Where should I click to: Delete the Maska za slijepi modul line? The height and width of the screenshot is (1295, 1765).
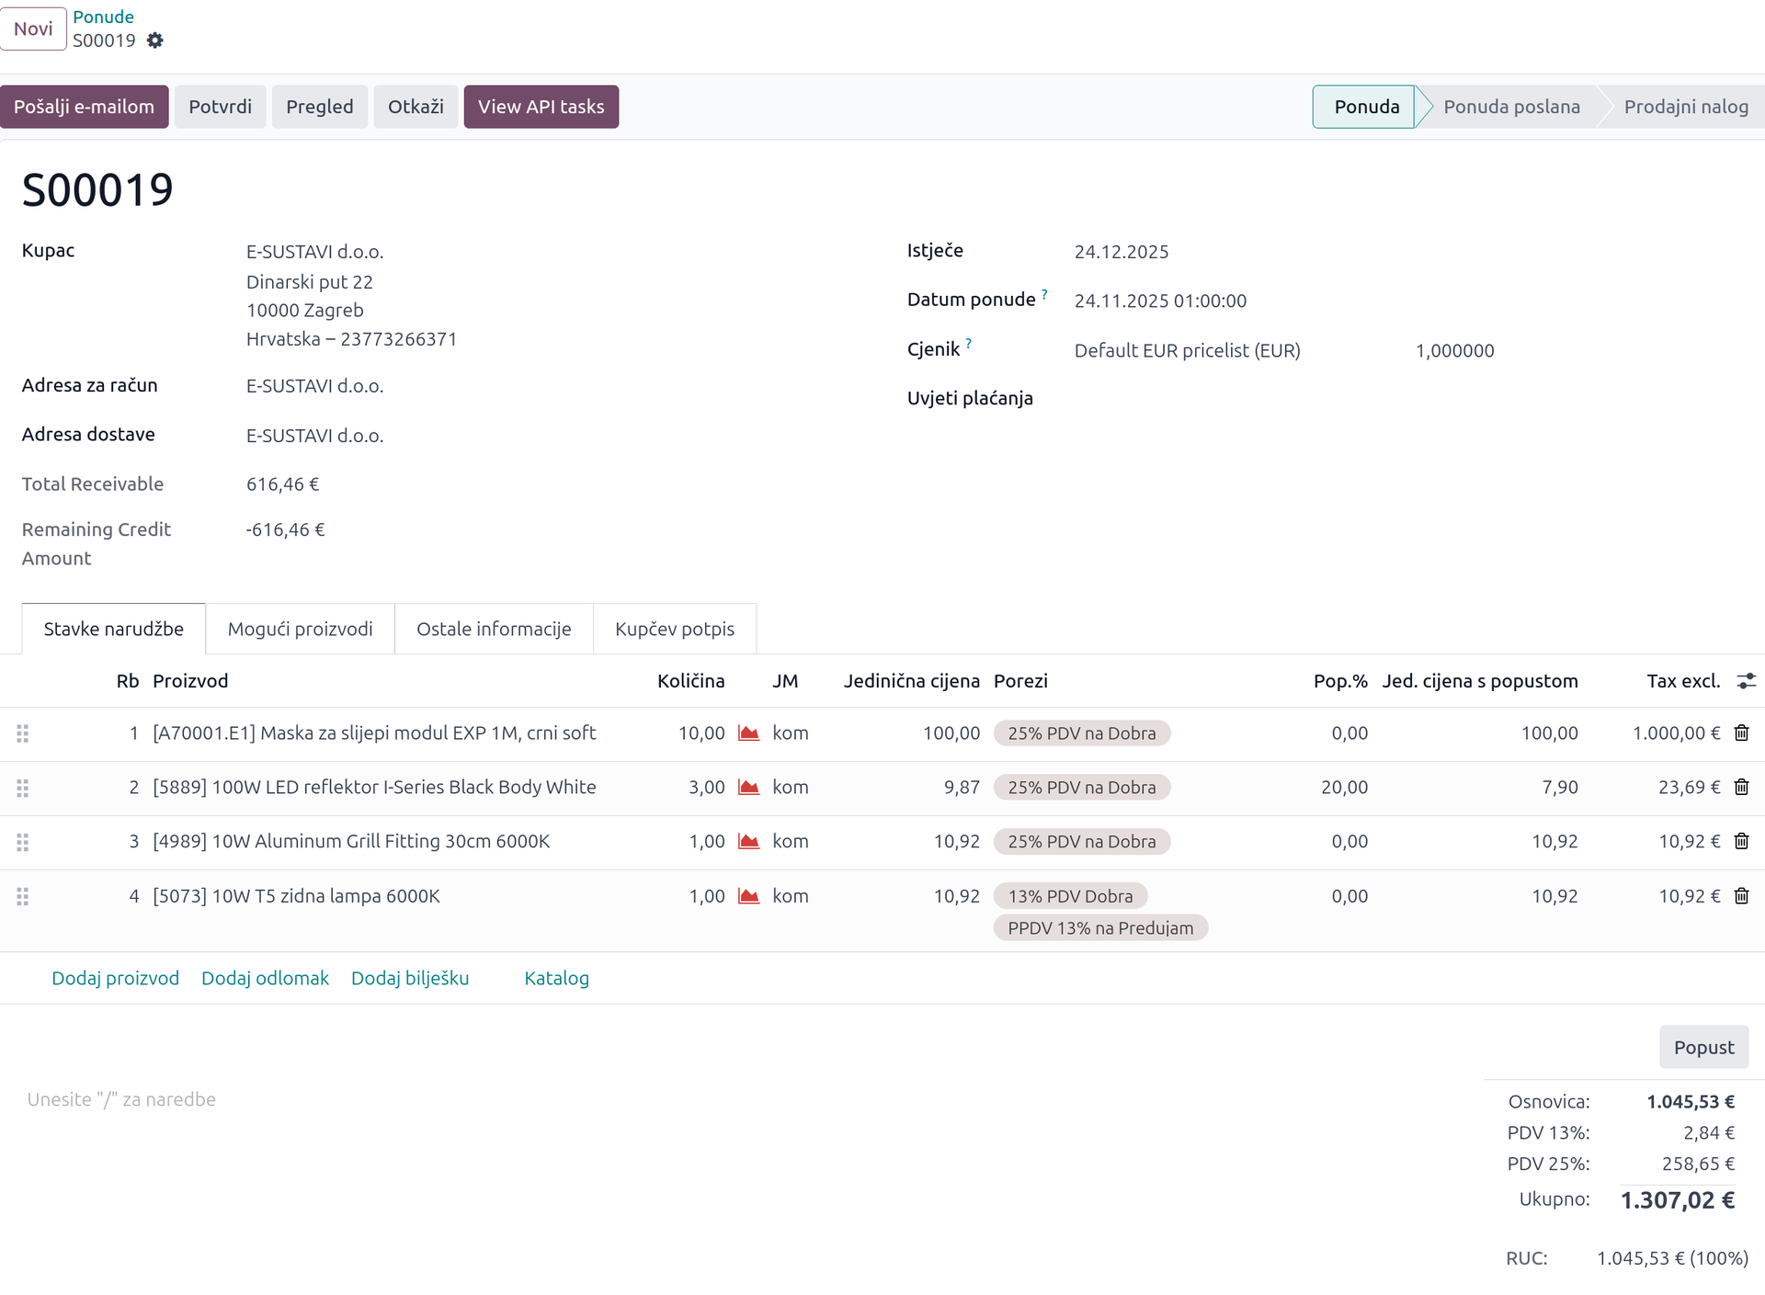[x=1741, y=733]
